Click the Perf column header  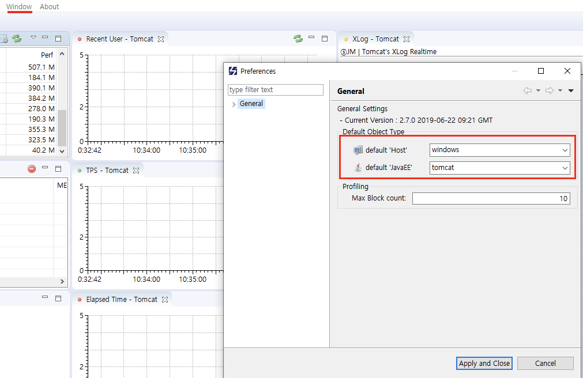(x=47, y=55)
